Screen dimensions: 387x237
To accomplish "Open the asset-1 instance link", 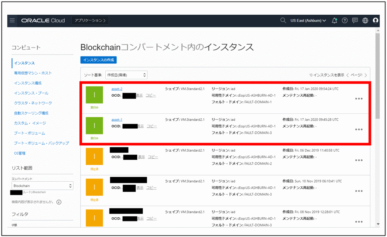I will pyautogui.click(x=117, y=119).
